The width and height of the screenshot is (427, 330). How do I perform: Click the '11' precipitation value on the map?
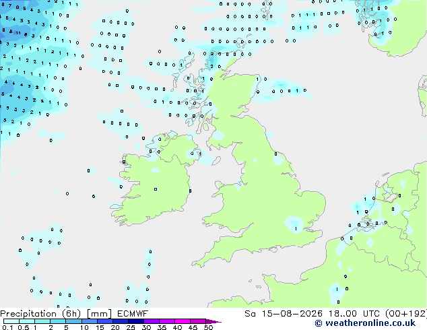point(18,33)
